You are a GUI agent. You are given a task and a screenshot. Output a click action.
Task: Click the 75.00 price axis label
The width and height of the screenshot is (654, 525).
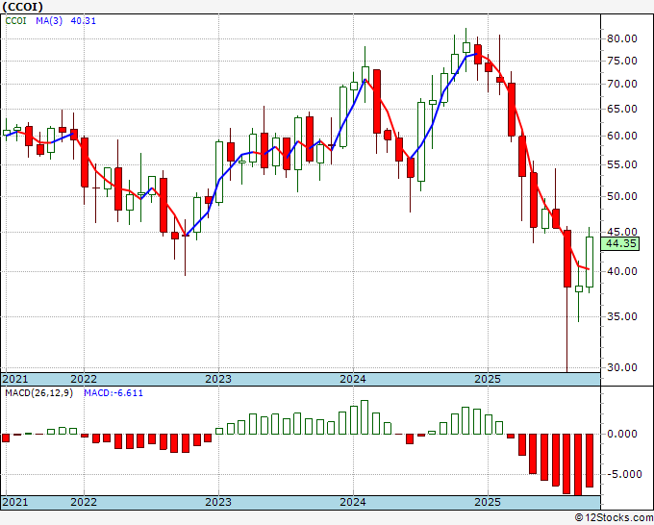pyautogui.click(x=622, y=61)
